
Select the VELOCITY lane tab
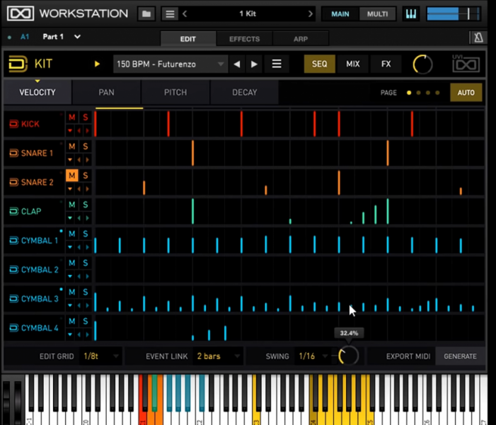[38, 93]
